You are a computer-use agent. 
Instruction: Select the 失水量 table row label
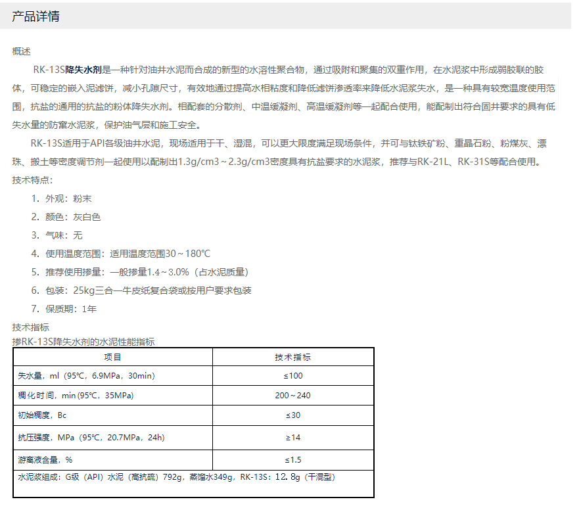point(86,376)
